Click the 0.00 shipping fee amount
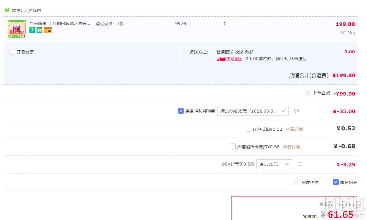Screen dimensions: 367x220 349,52
